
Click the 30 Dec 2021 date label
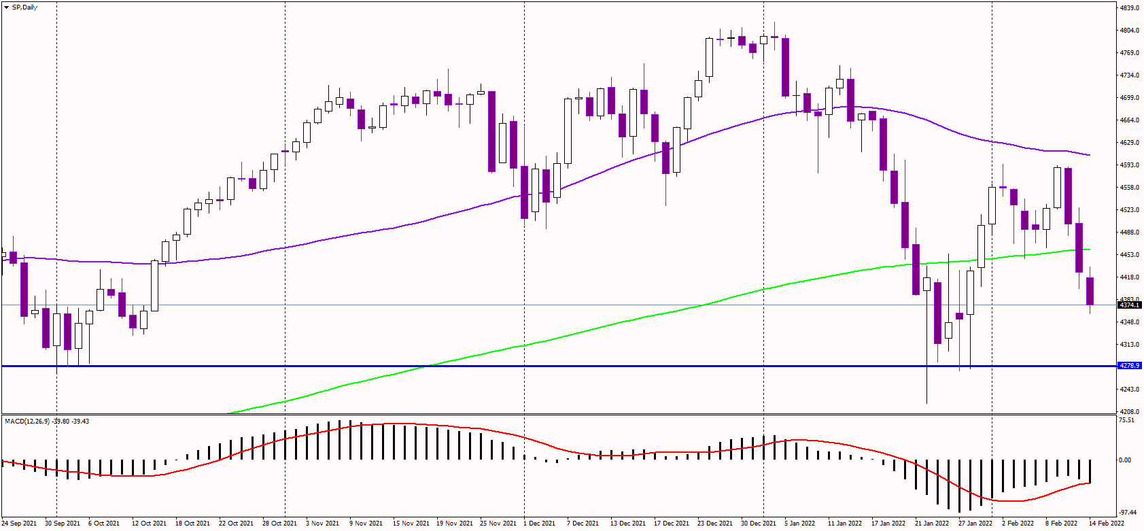pos(759,524)
